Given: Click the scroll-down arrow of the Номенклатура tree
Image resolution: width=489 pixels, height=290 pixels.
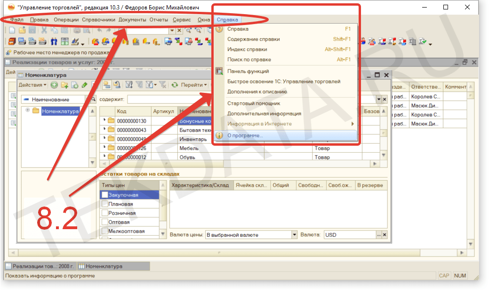Looking at the screenshot, I should (x=92, y=163).
